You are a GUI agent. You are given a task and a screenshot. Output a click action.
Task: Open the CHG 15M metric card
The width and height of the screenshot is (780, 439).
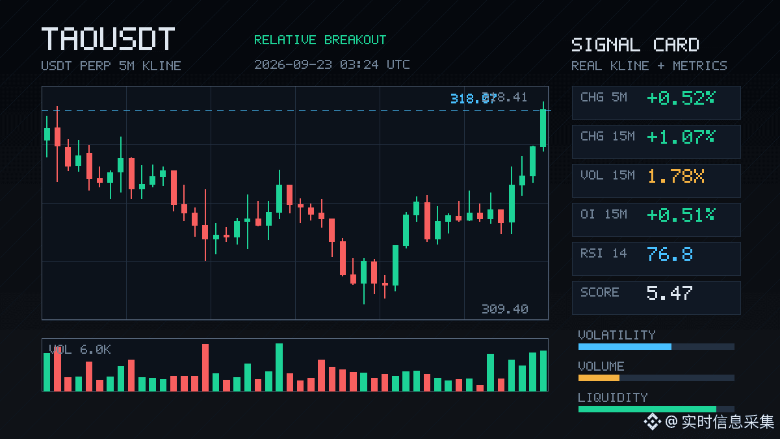coord(656,142)
